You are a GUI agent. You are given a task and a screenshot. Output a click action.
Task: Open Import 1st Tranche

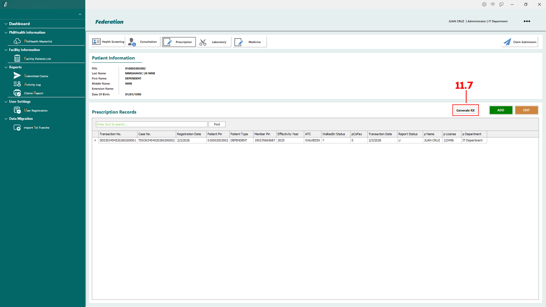[x=36, y=128]
